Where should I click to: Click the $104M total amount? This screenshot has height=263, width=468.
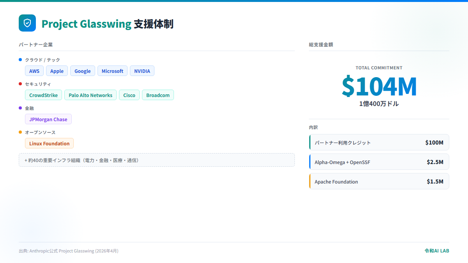379,86
